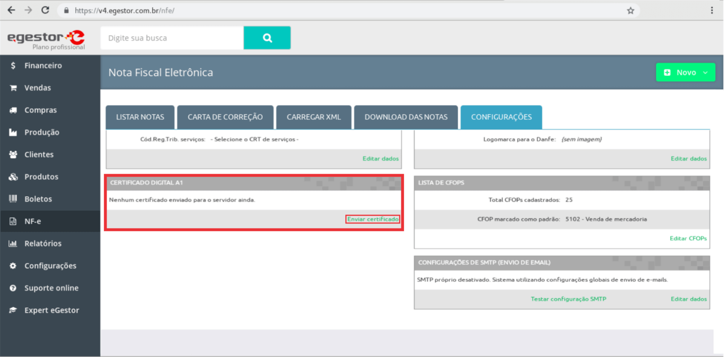Open the Download das Notas tab
Image resolution: width=724 pixels, height=357 pixels.
(x=406, y=117)
